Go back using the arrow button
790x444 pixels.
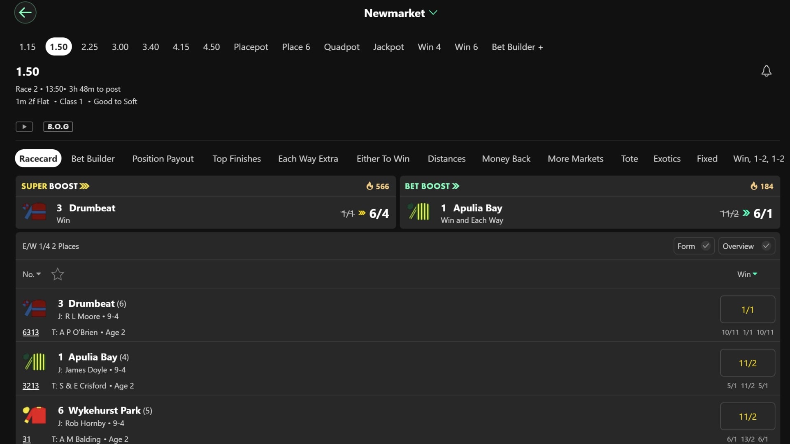[x=25, y=13]
